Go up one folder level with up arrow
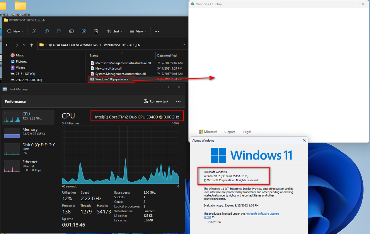370x234 pixels. (32, 45)
